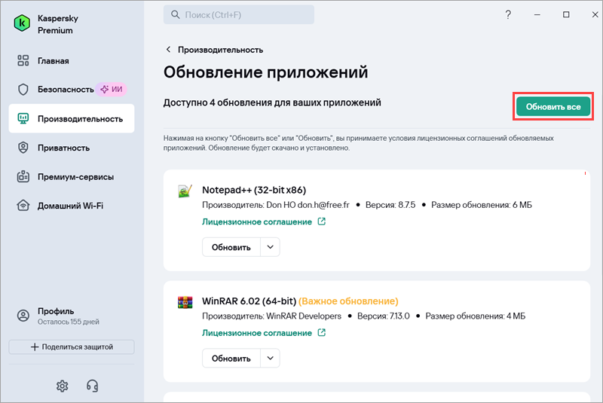The height and width of the screenshot is (403, 603).
Task: Click the external-link icon for Notepad++ license
Action: pyautogui.click(x=322, y=221)
